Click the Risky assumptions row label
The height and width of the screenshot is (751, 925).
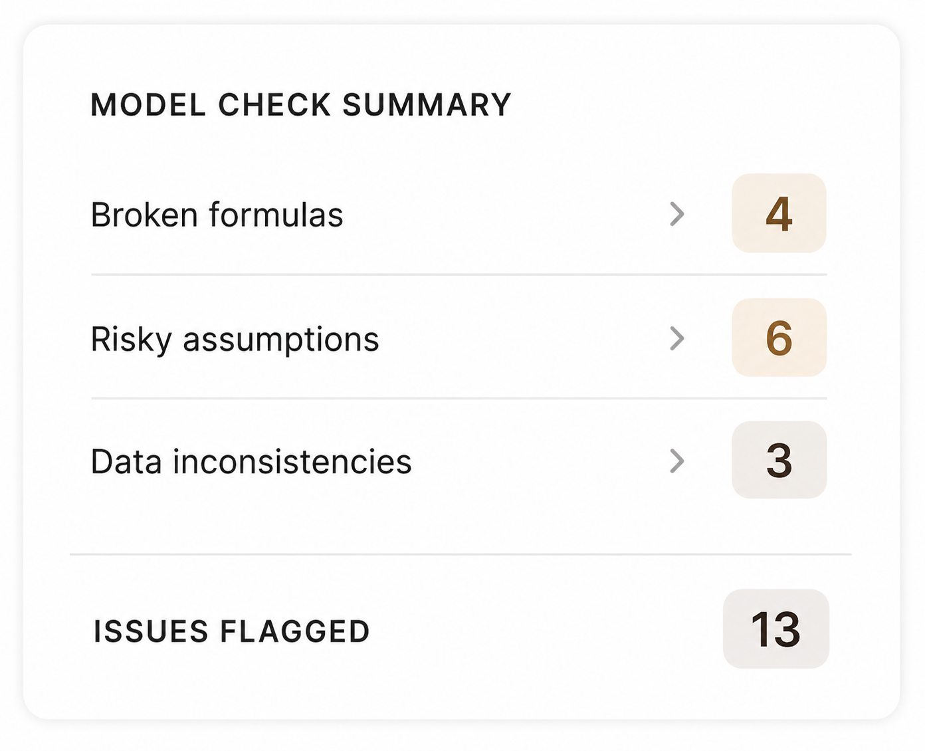(x=235, y=338)
